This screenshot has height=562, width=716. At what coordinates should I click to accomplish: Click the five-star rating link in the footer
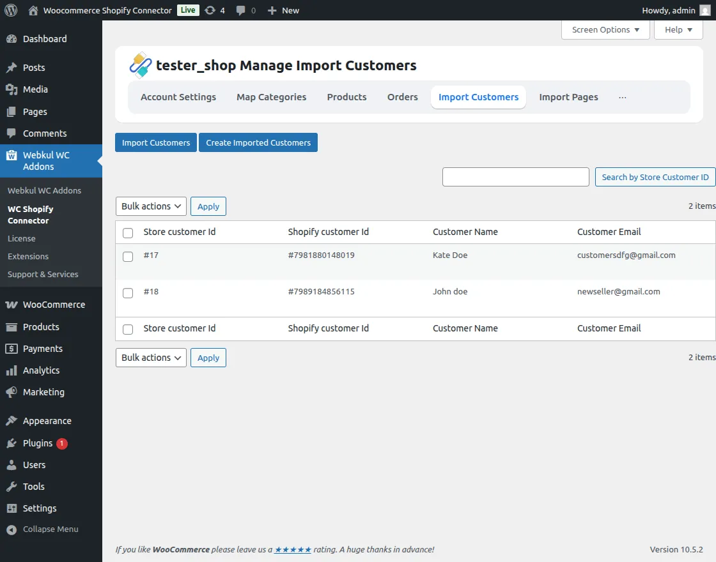click(x=292, y=549)
